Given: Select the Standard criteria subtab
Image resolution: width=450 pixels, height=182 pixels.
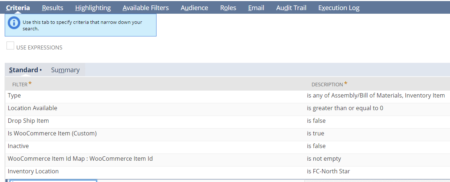Looking at the screenshot, I should (24, 70).
